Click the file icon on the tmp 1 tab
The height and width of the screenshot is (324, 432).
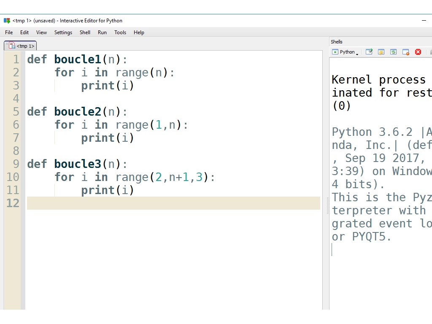tap(12, 46)
